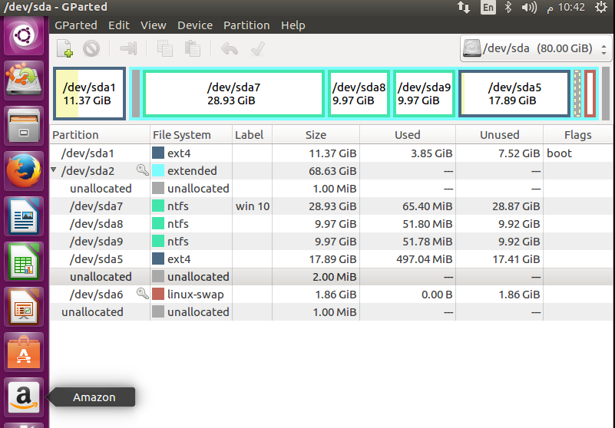Click the Resize/Move toolbar icon
Viewport: 615px width, 428px height.
click(128, 48)
